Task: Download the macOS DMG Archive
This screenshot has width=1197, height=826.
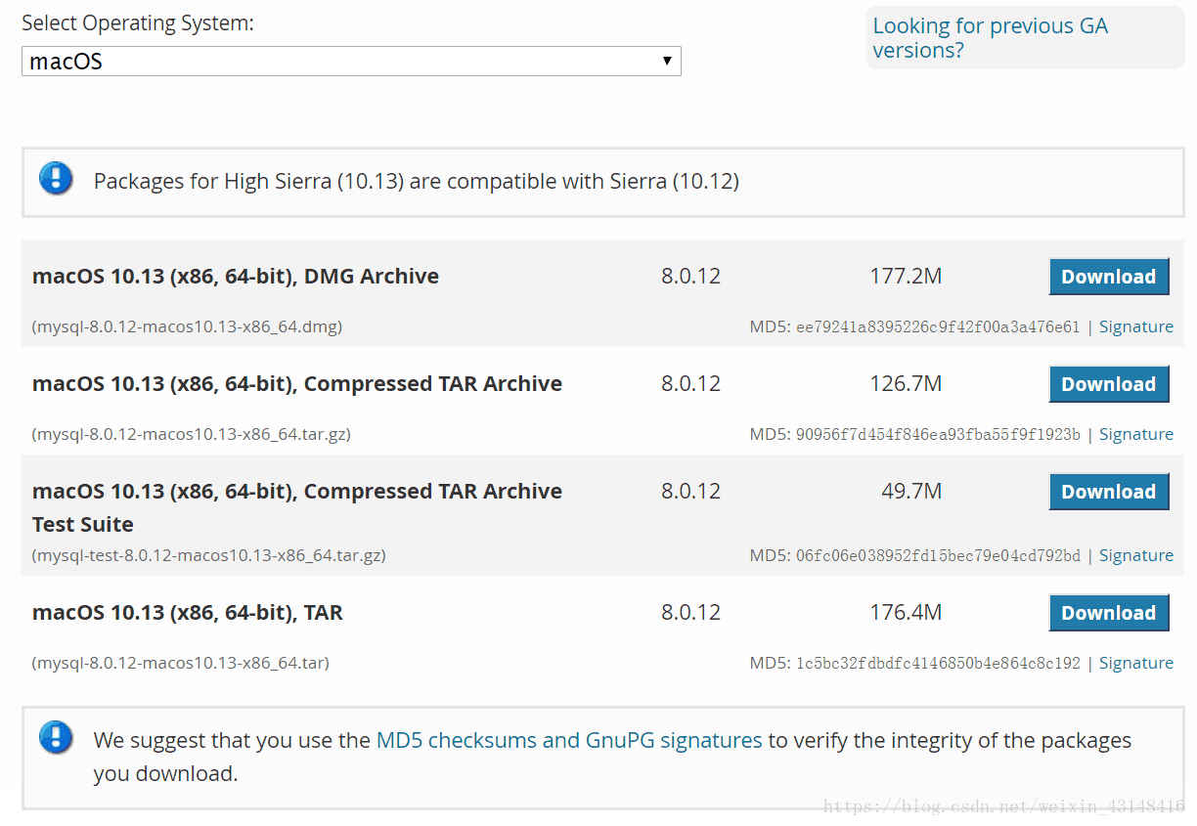Action: pos(1108,277)
